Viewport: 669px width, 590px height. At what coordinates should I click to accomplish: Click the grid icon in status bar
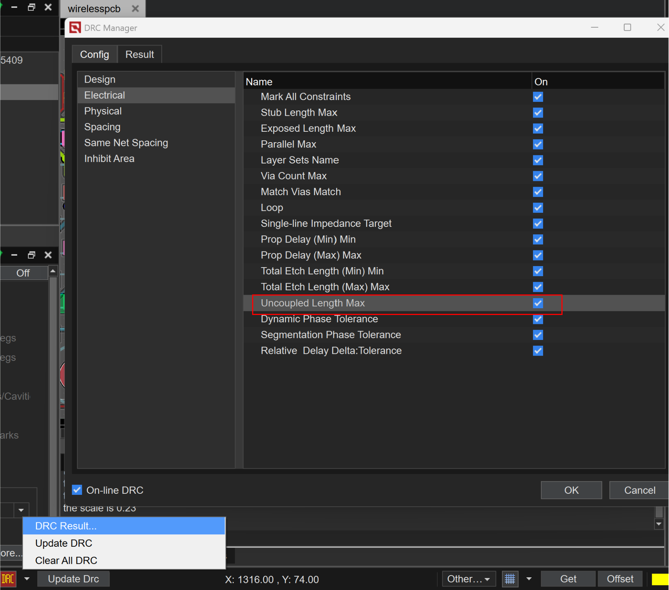(510, 579)
